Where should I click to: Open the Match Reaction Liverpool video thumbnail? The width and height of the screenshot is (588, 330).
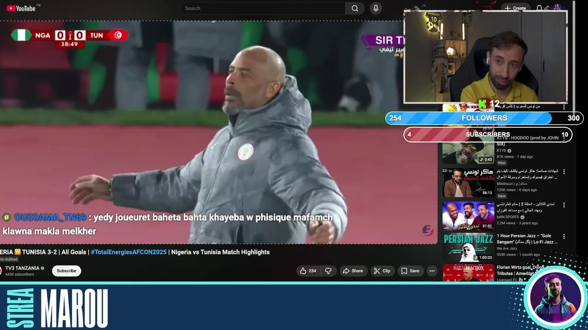tap(468, 274)
